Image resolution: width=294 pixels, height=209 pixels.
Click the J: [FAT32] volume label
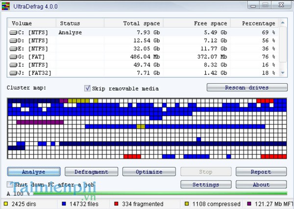[34, 73]
